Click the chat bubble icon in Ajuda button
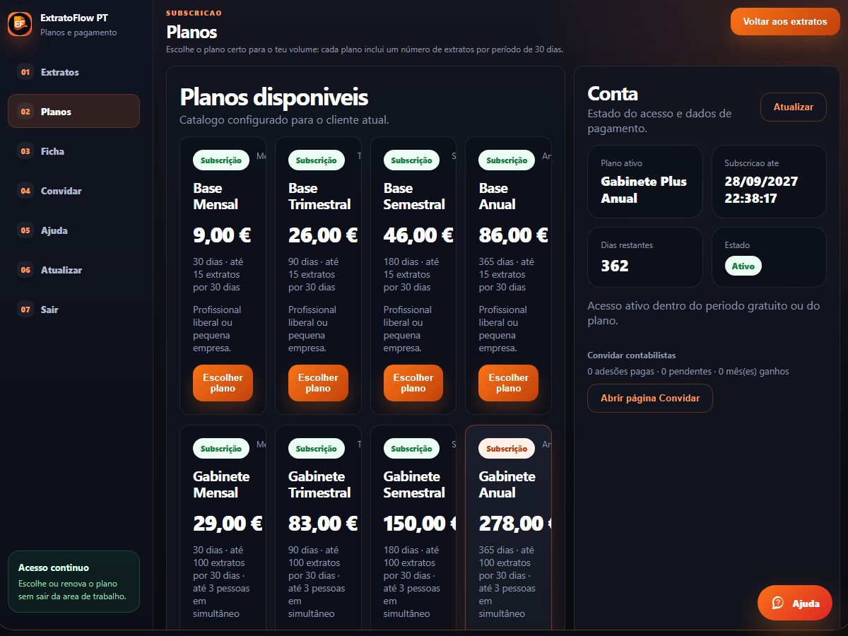The width and height of the screenshot is (848, 636). coord(778,603)
